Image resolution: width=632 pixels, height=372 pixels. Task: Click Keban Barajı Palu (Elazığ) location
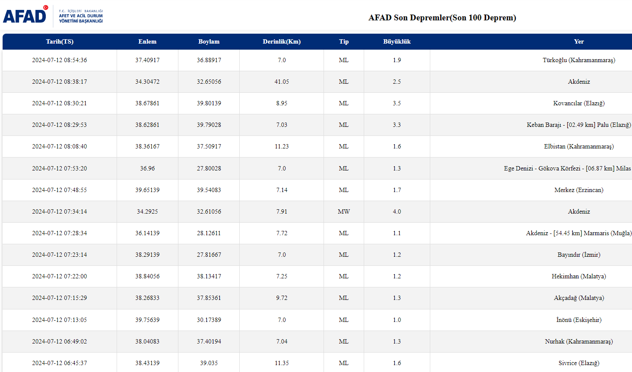pyautogui.click(x=579, y=125)
